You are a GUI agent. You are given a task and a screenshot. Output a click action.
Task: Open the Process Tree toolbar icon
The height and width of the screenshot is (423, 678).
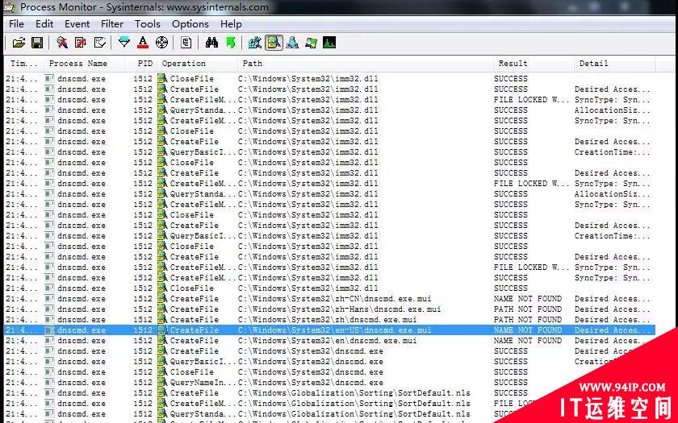[186, 43]
